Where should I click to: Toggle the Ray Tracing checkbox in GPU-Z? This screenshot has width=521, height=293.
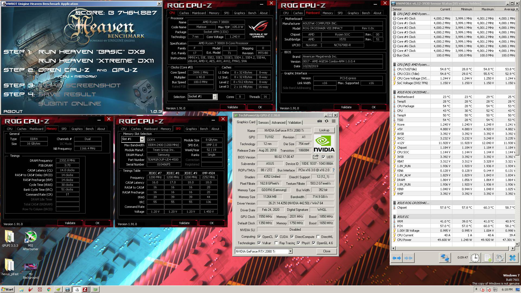[276, 243]
